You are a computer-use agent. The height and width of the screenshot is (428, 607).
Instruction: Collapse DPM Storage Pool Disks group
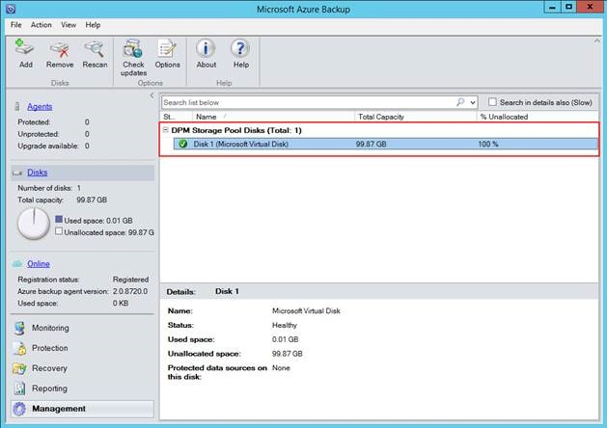(x=166, y=129)
